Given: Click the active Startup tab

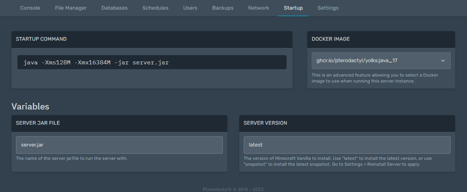Looking at the screenshot, I should tap(293, 8).
